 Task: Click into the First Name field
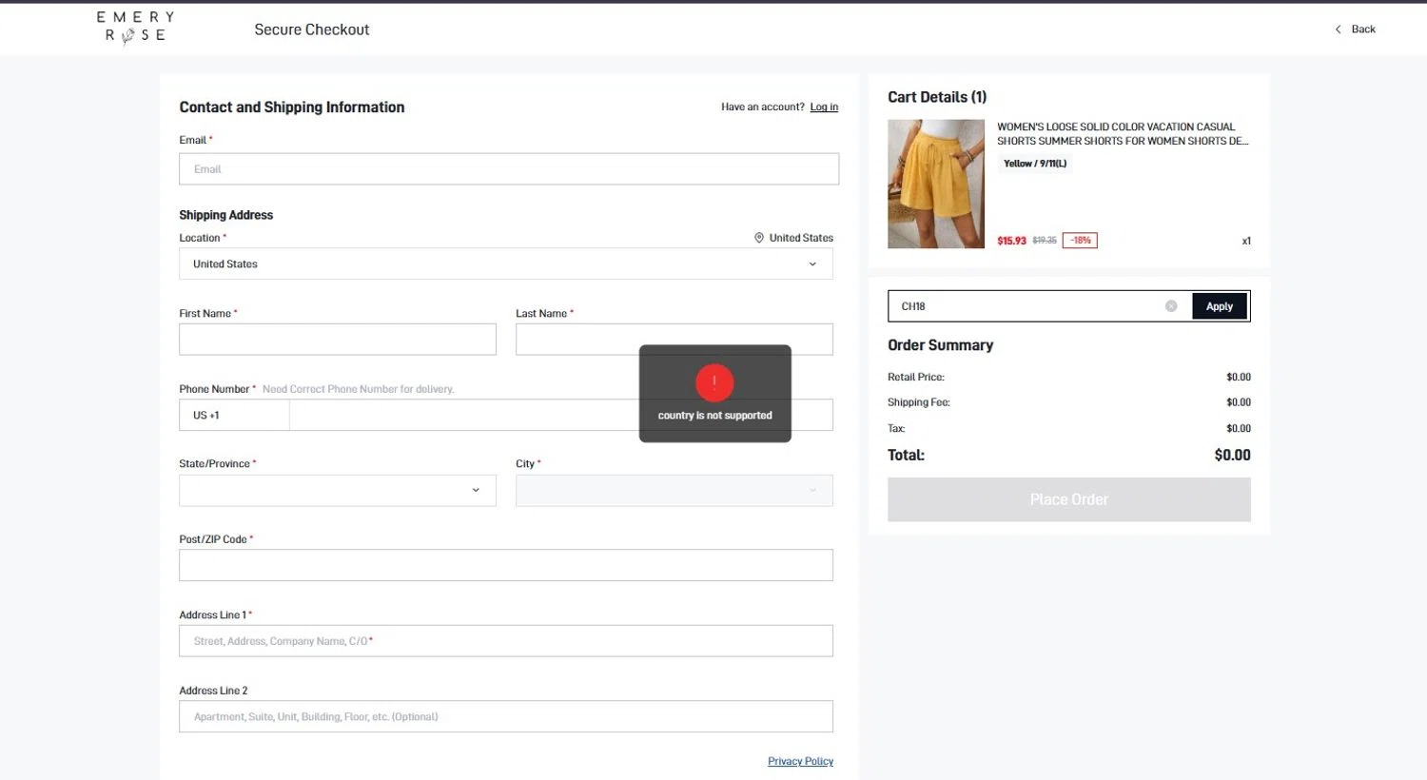[338, 340]
